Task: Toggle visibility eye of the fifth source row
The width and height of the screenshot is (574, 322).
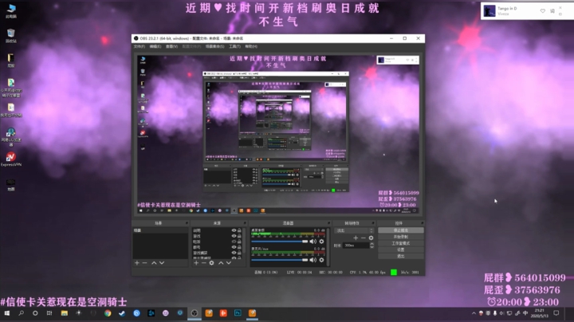Action: [x=234, y=253]
